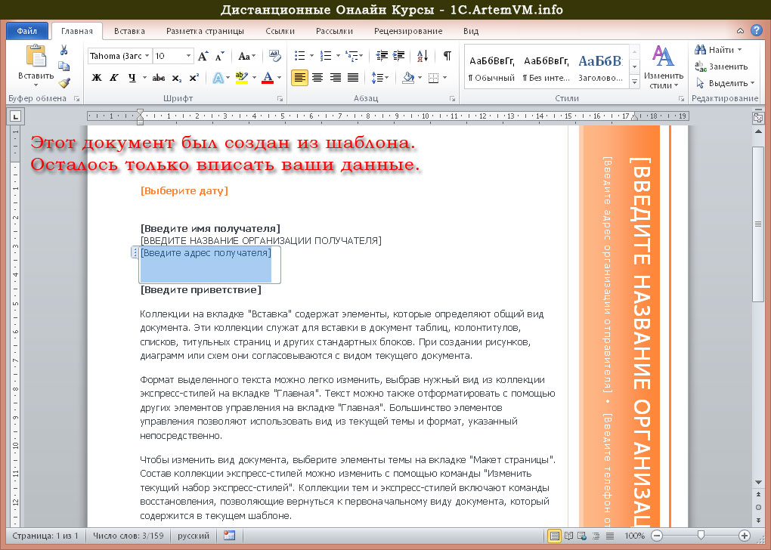Open Font dialog launcher in Шрифт group

[x=280, y=99]
